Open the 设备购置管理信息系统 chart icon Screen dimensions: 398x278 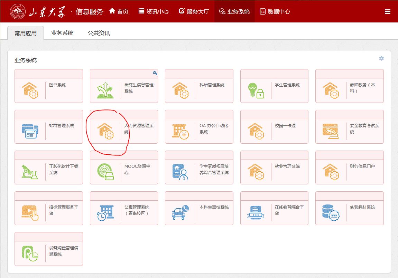(30, 253)
